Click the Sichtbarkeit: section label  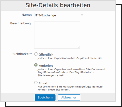[22, 54]
